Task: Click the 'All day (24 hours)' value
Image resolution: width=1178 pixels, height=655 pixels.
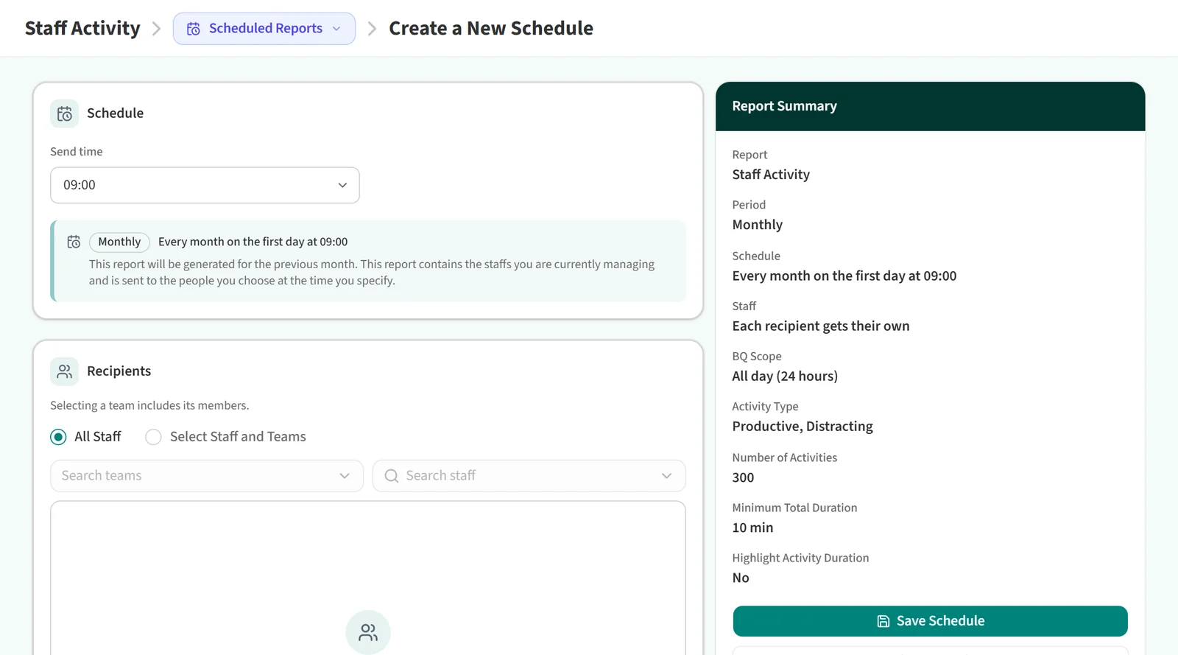Action: [785, 376]
